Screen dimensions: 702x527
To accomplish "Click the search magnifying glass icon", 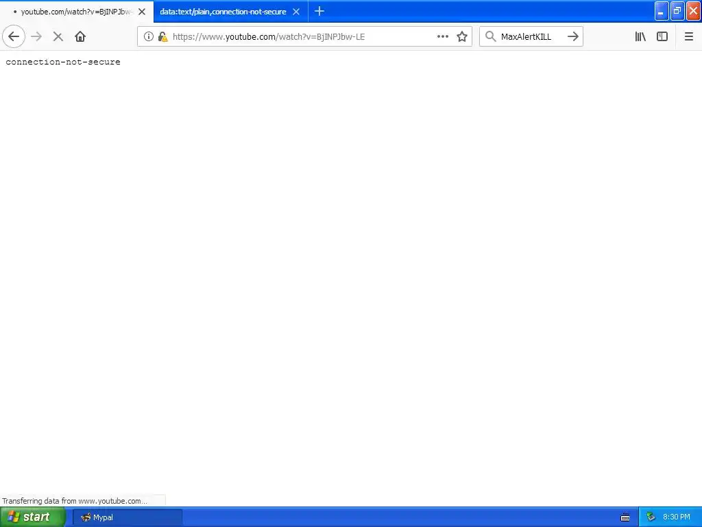I will click(491, 37).
